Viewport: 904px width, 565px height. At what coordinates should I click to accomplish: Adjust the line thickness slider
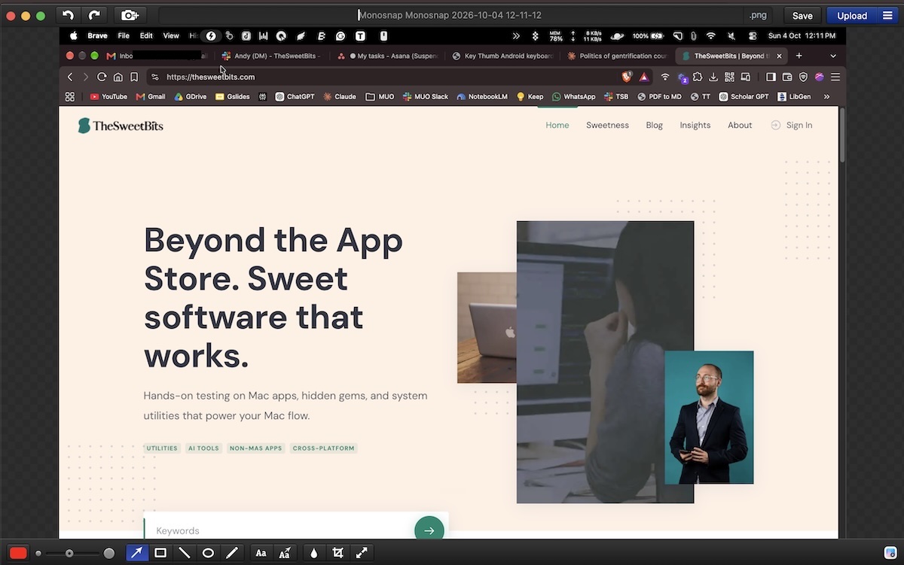pos(74,553)
